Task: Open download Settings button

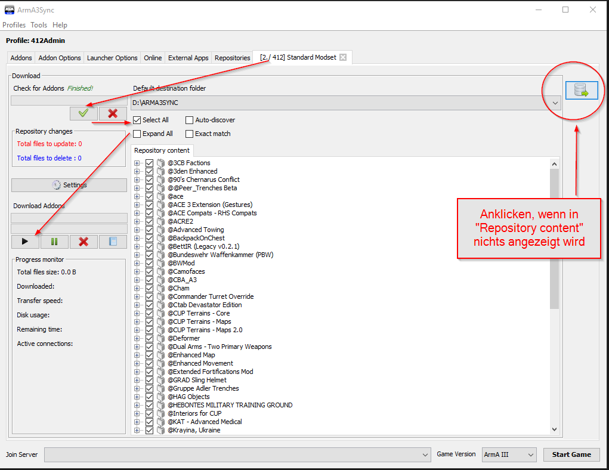Action: click(x=69, y=185)
